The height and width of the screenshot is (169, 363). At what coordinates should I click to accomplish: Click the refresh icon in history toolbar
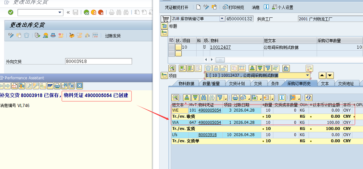308,97
